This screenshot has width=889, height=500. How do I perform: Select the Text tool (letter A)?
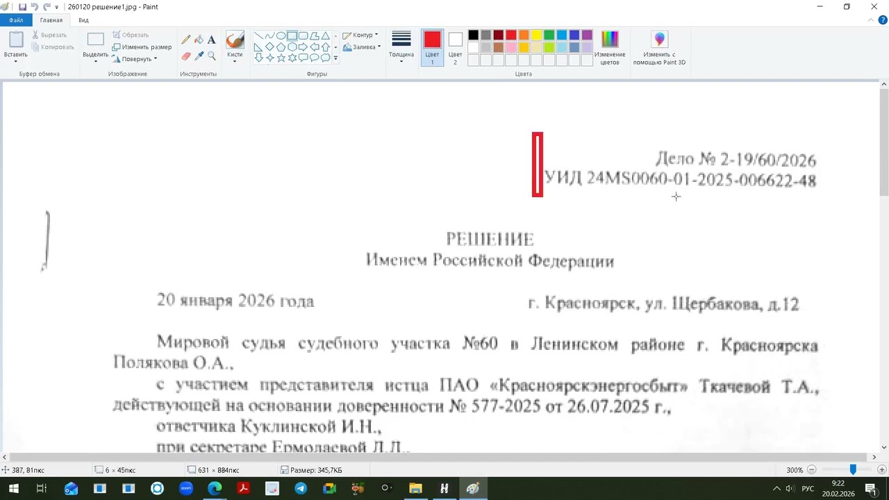(211, 40)
